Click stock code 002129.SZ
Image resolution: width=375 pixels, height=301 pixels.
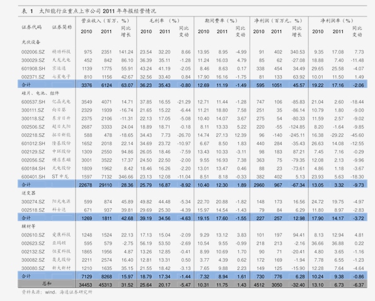[x=33, y=152]
